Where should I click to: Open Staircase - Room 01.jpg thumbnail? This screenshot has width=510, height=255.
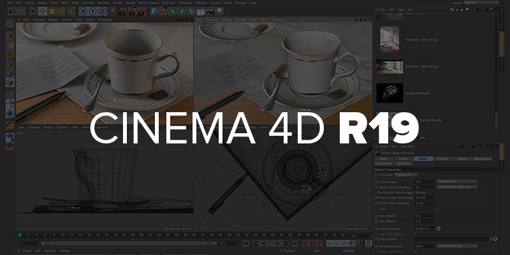pyautogui.click(x=390, y=40)
